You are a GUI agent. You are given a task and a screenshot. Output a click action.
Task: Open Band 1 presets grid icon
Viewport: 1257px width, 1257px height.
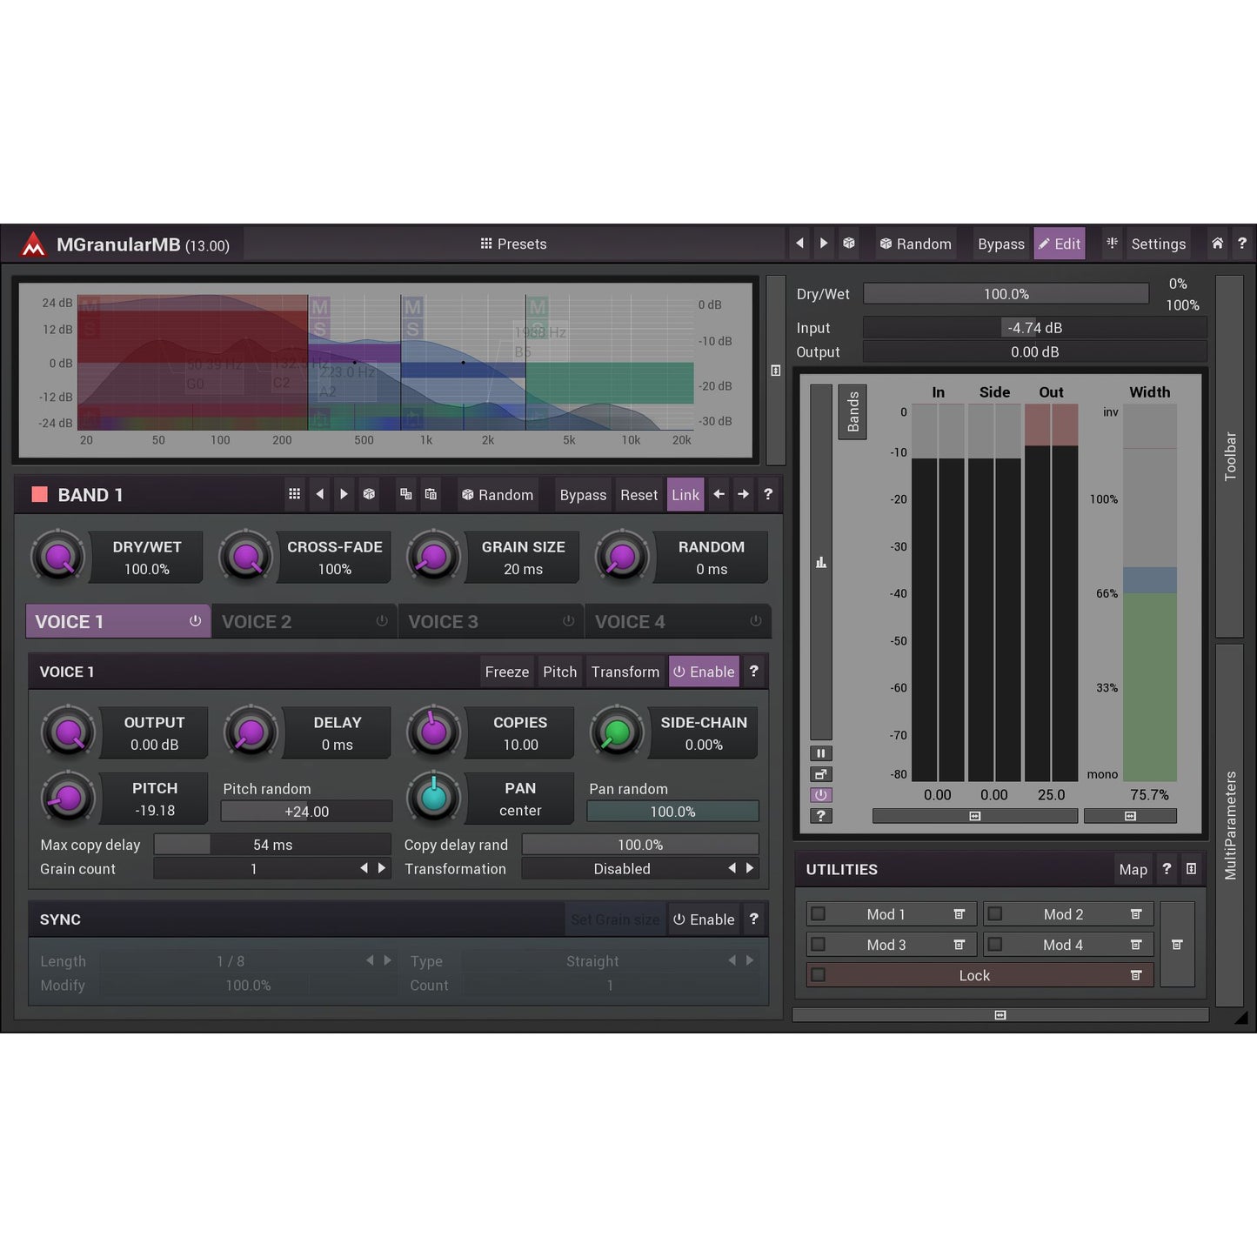294,494
